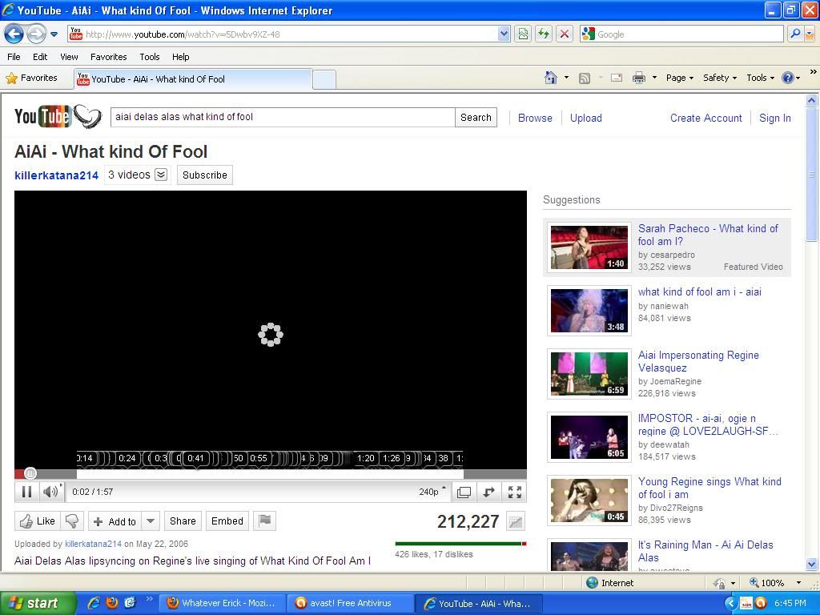Screen dimensions: 820x615
Task: Click the YouTube search input field
Action: (x=283, y=117)
